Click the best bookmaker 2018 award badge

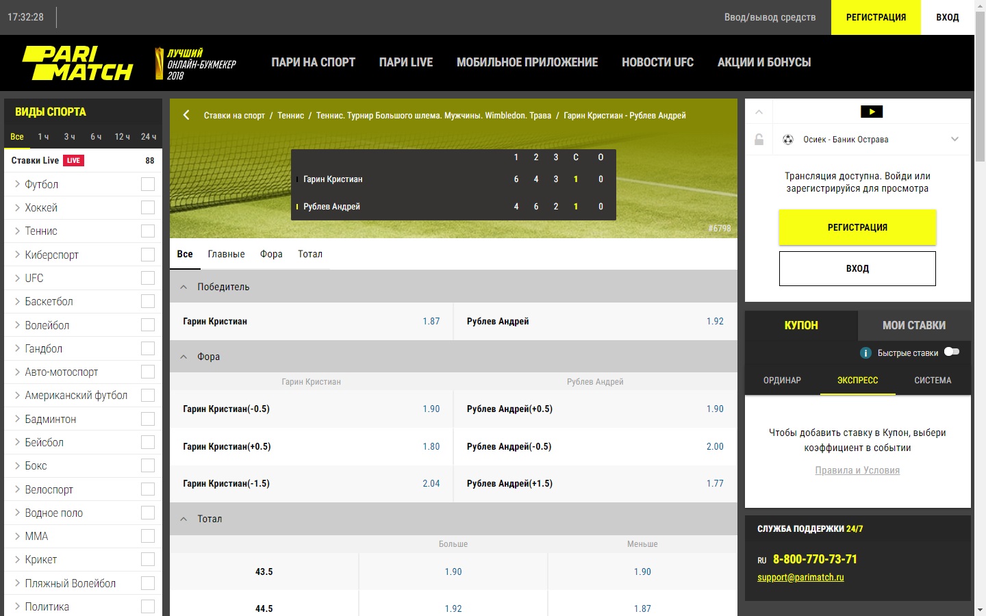pos(195,64)
